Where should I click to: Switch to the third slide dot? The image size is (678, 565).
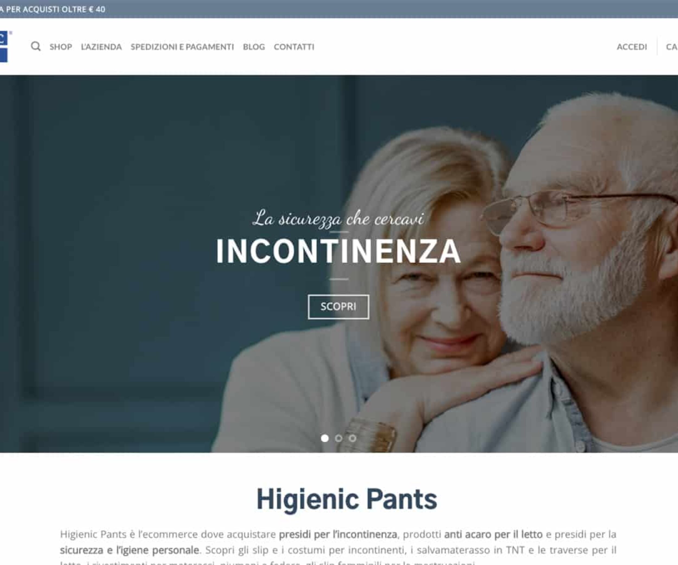pyautogui.click(x=352, y=438)
